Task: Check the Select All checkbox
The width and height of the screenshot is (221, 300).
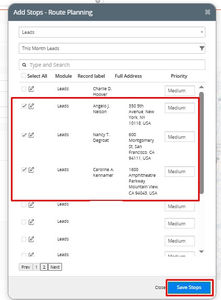Action: pos(23,76)
